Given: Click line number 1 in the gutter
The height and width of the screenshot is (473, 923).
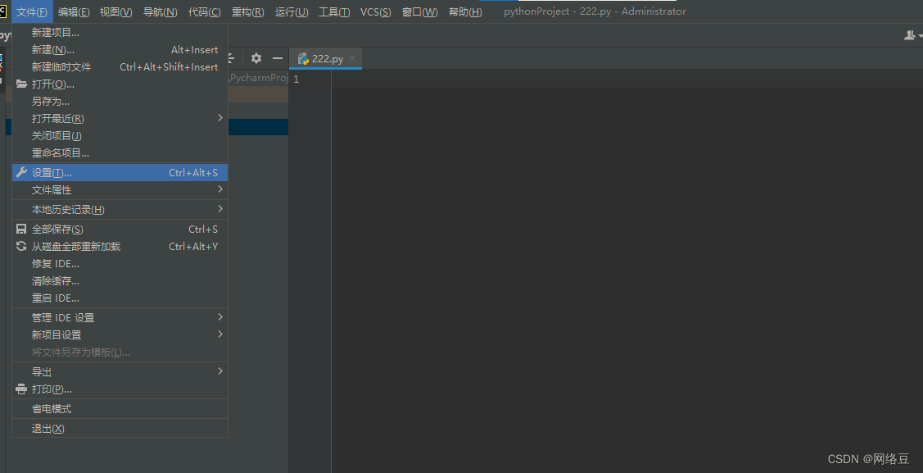Looking at the screenshot, I should (296, 79).
